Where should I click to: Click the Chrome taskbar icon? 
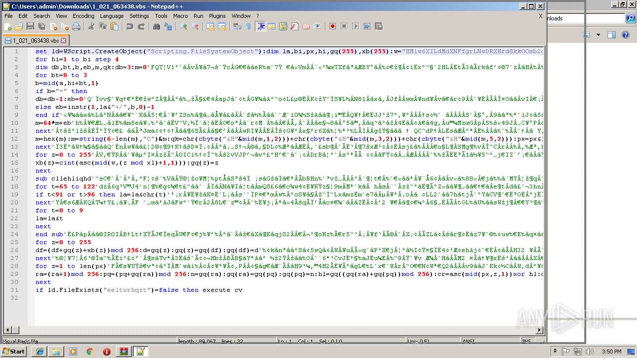pos(90,352)
